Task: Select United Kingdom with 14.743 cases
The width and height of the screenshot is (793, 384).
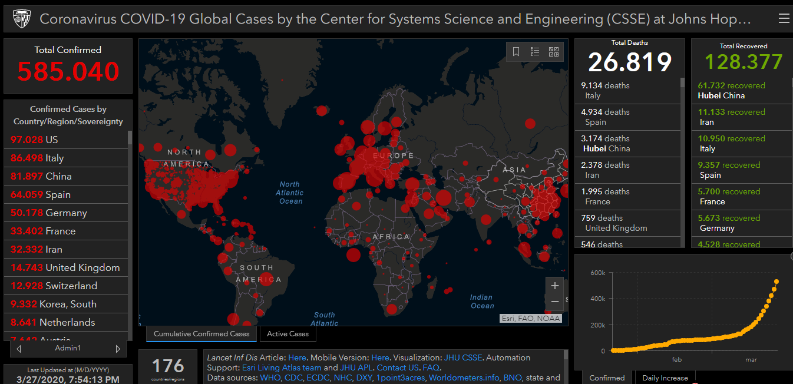Action: (65, 267)
